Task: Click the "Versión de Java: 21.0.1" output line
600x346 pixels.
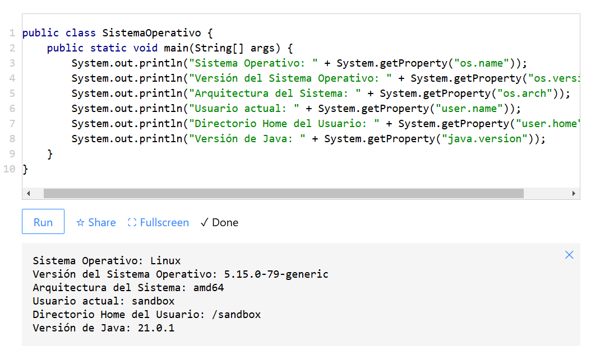Action: pyautogui.click(x=103, y=328)
